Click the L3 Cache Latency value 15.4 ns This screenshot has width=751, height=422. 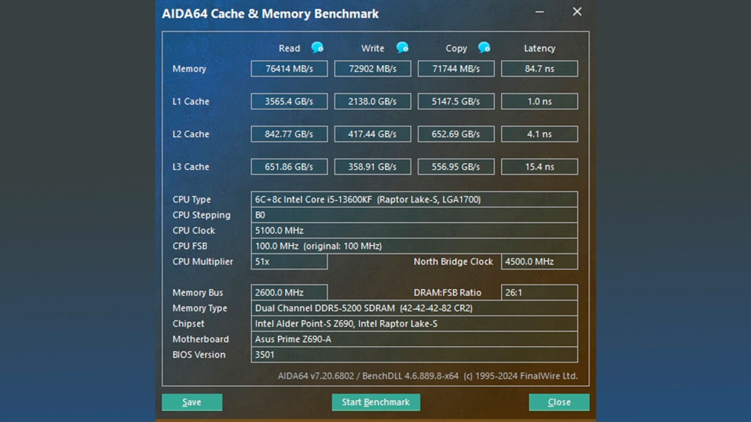pyautogui.click(x=539, y=167)
